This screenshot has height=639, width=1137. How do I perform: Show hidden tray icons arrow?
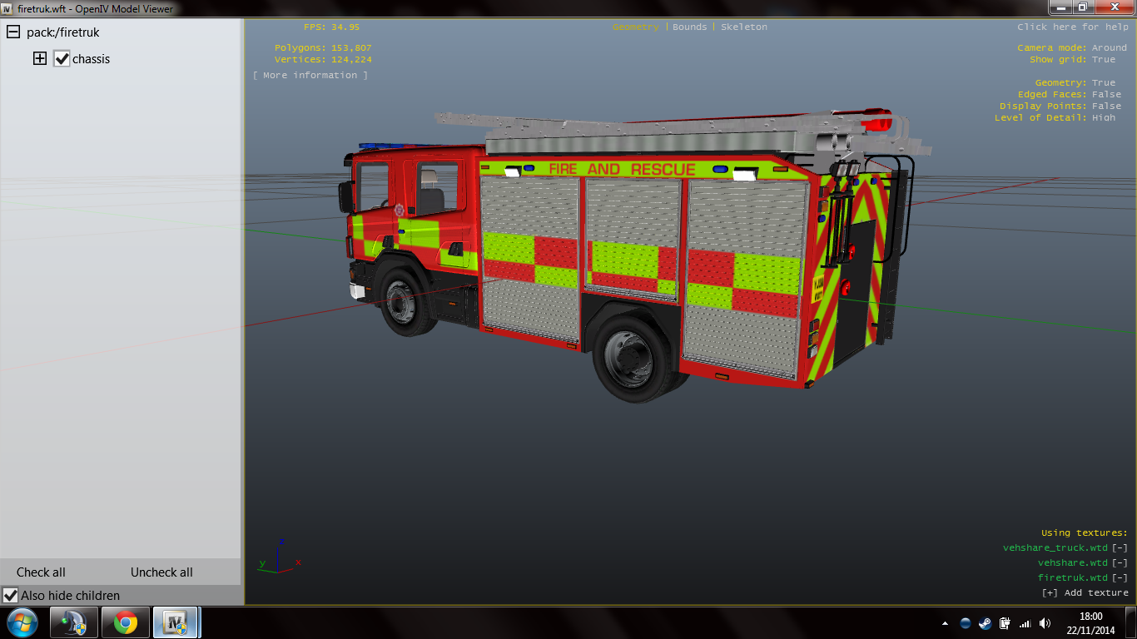click(x=945, y=623)
